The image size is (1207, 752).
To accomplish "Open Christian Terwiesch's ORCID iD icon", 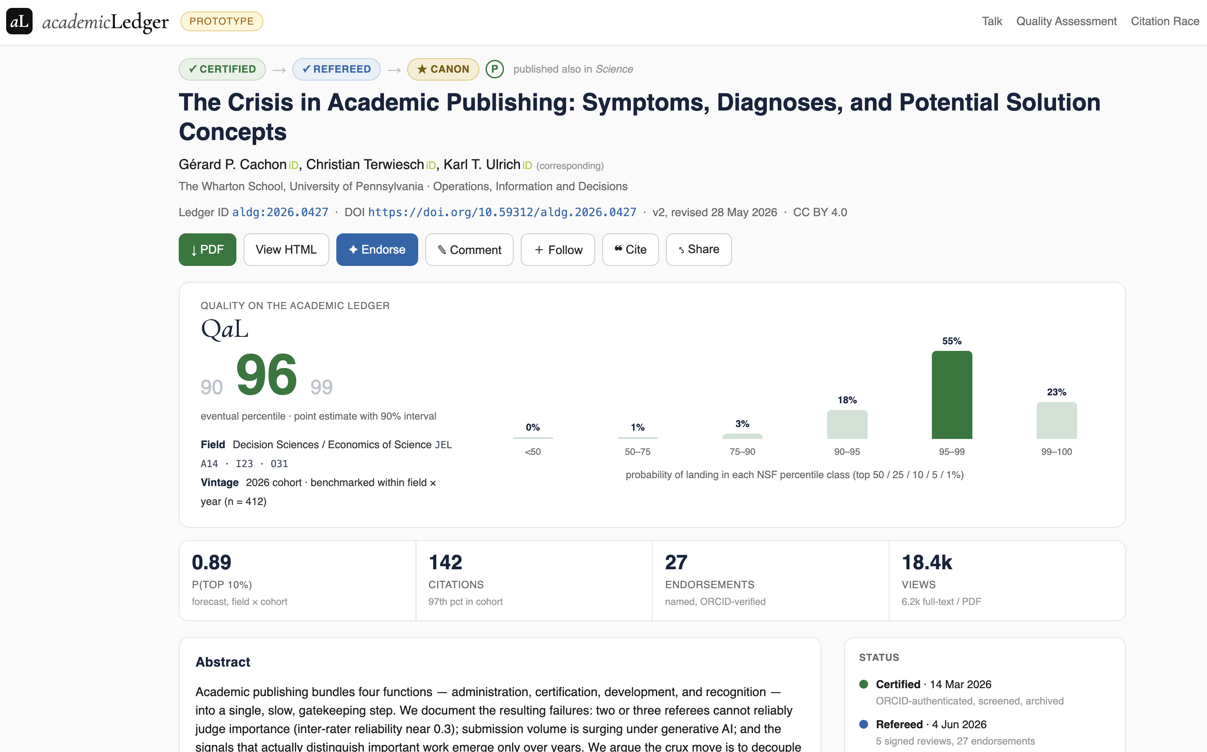I will click(x=431, y=166).
